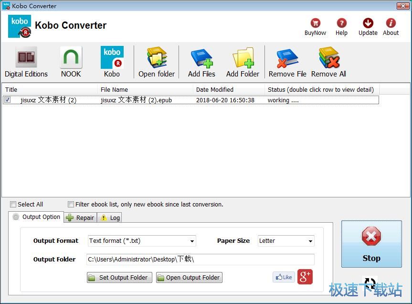Image resolution: width=412 pixels, height=304 pixels.
Task: Click the Status column header
Action: (x=322, y=89)
